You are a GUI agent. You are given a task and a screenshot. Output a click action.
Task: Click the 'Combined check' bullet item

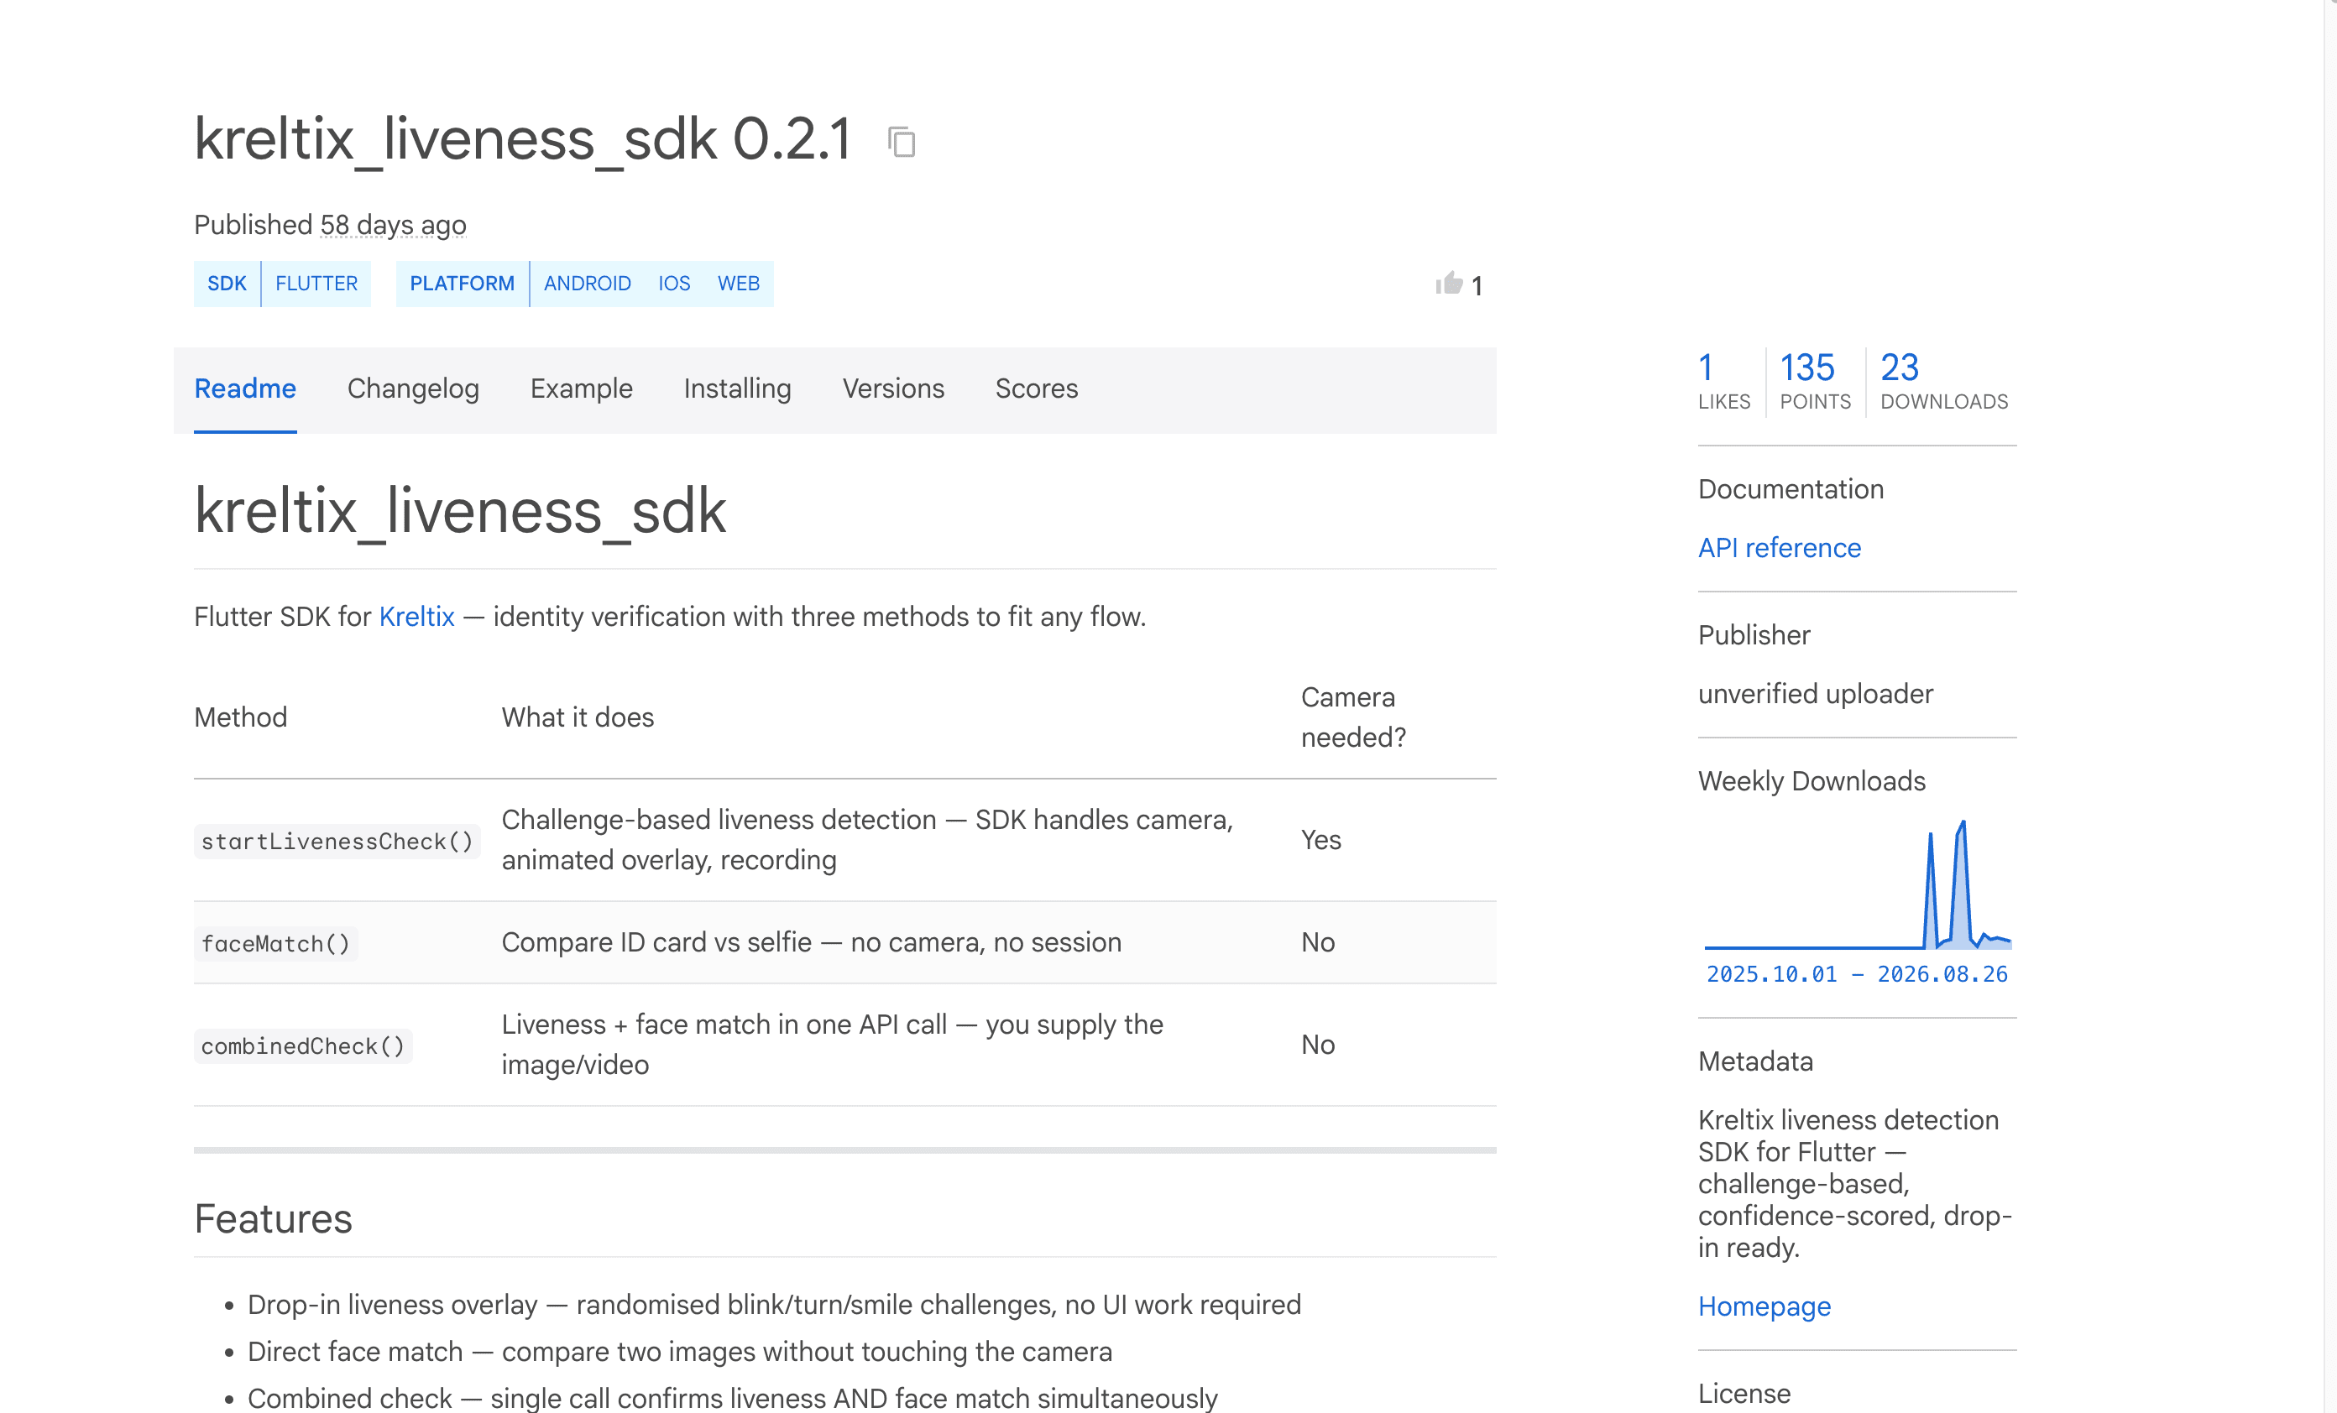pos(732,1399)
